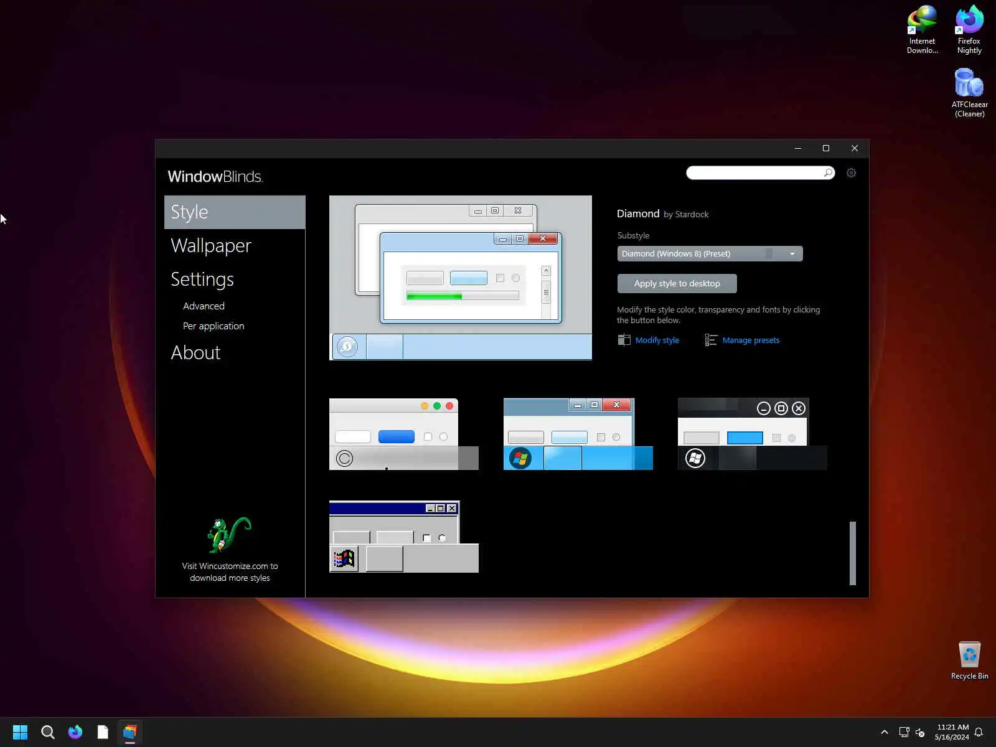996x747 pixels.
Task: Click the Modify style icon
Action: (x=624, y=340)
